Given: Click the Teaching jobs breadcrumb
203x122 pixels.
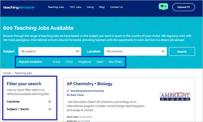Looking at the screenshot, I should [x=24, y=73].
